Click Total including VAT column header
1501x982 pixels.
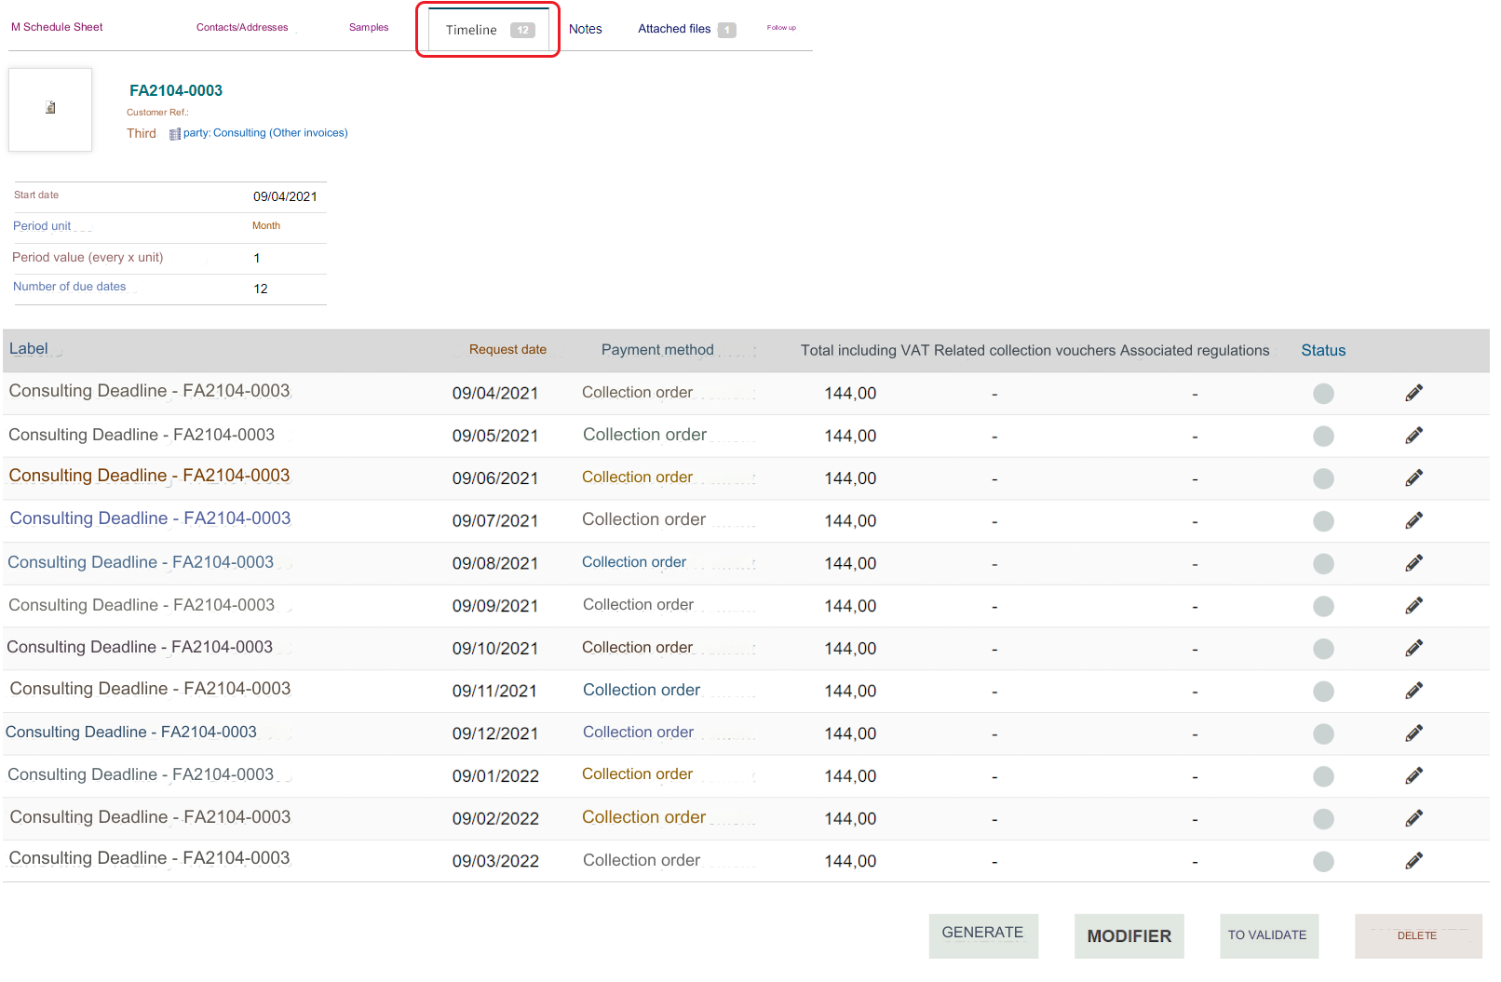865,351
